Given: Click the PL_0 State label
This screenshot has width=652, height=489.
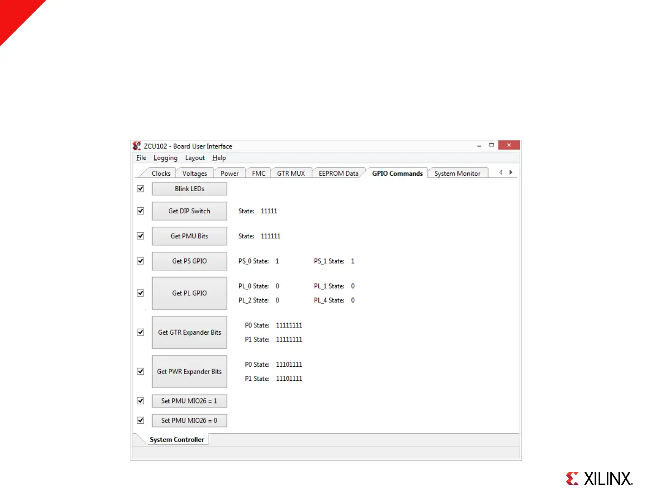Looking at the screenshot, I should 254,286.
